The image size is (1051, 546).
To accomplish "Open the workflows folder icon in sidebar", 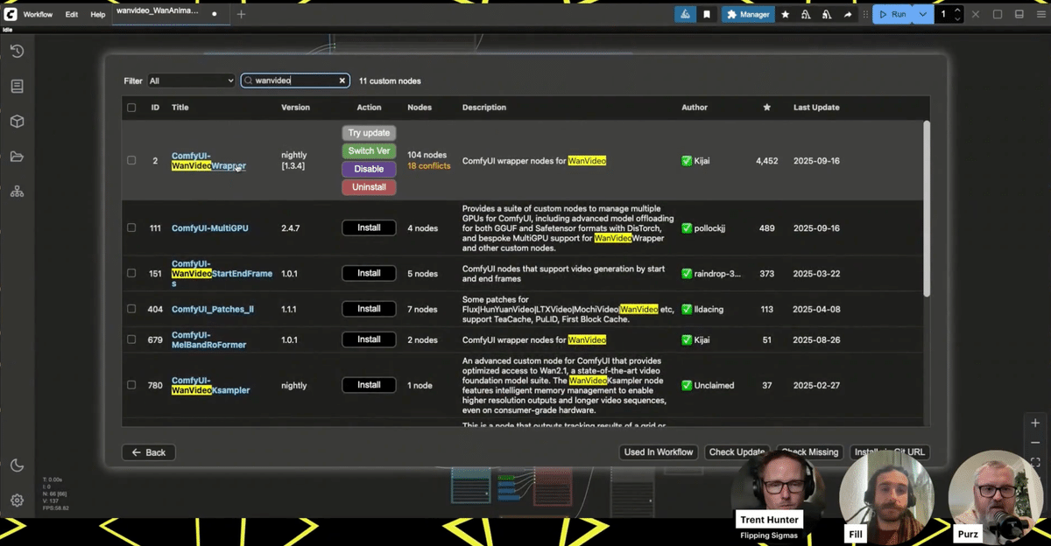I will [17, 157].
